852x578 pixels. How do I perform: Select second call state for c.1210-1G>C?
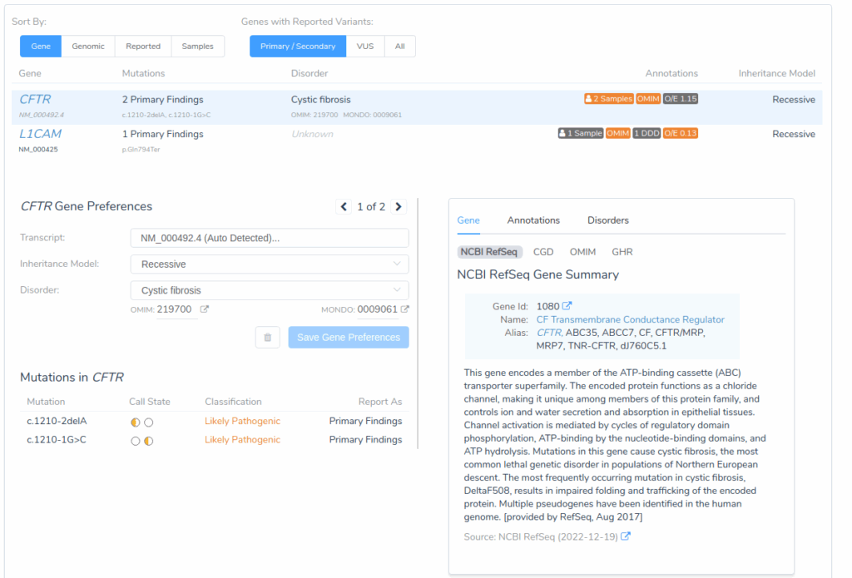click(149, 441)
